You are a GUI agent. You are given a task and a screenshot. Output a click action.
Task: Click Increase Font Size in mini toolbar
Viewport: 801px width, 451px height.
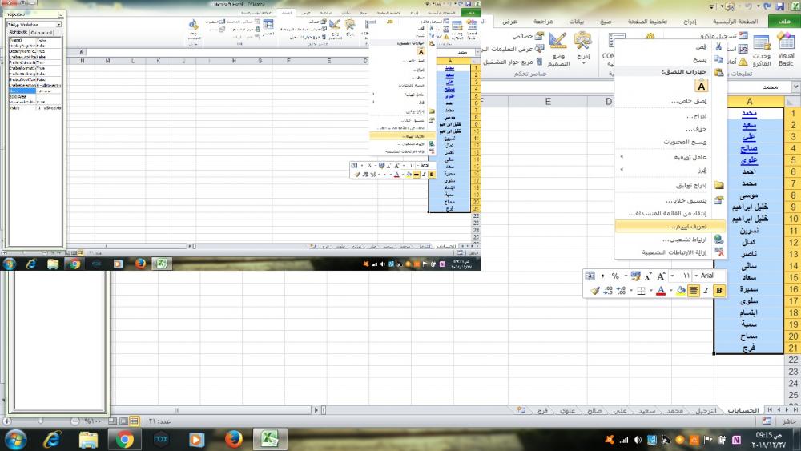click(x=661, y=276)
